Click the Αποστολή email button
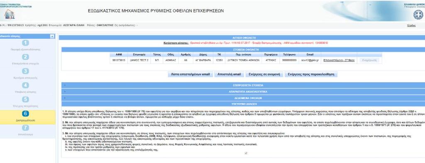The width and height of the screenshot is (425, 163). coord(229,74)
